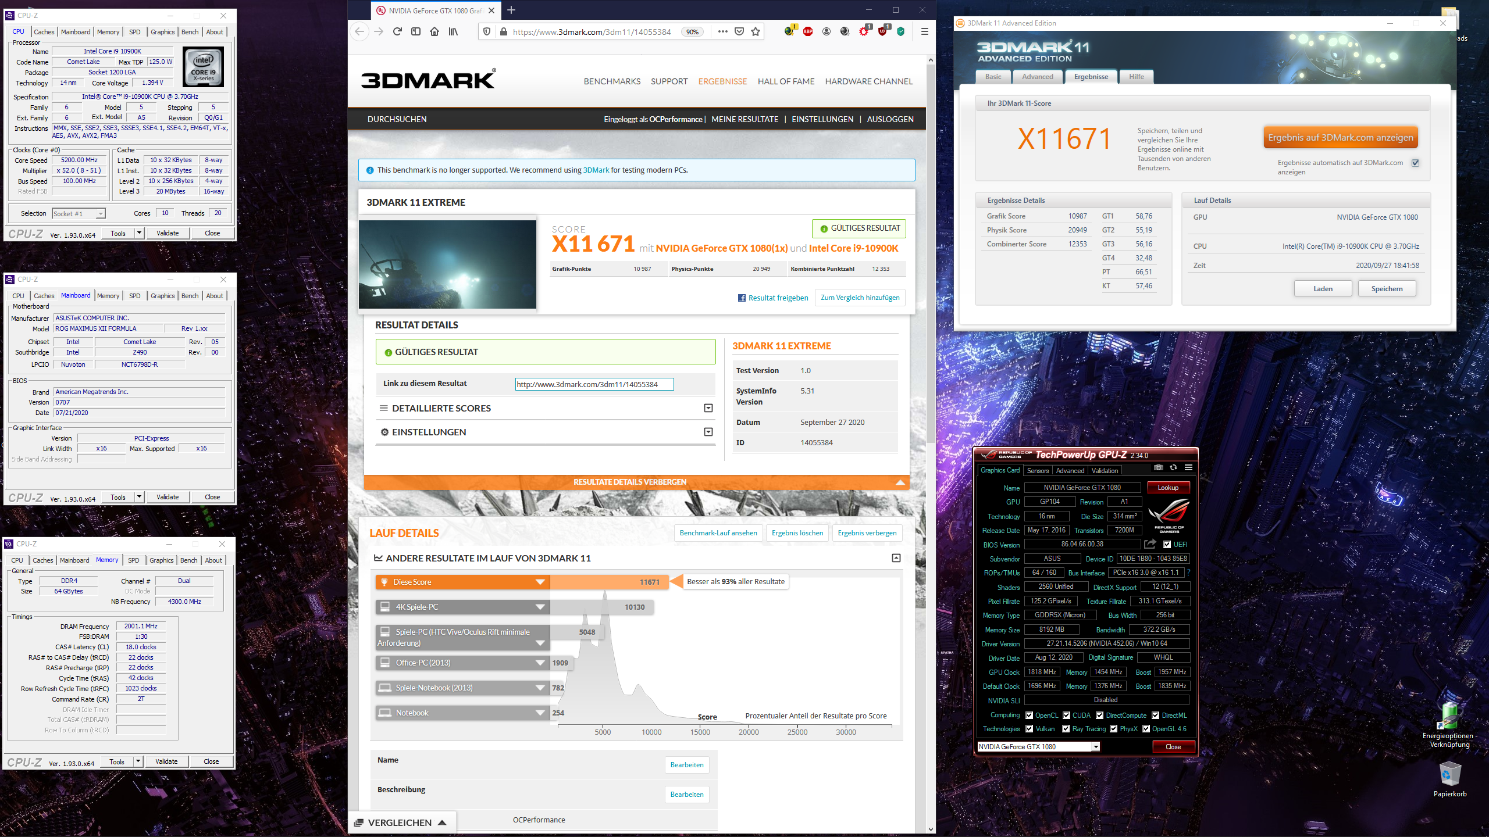This screenshot has height=837, width=1489.
Task: Collapse the Andere Resultate section
Action: click(x=896, y=558)
